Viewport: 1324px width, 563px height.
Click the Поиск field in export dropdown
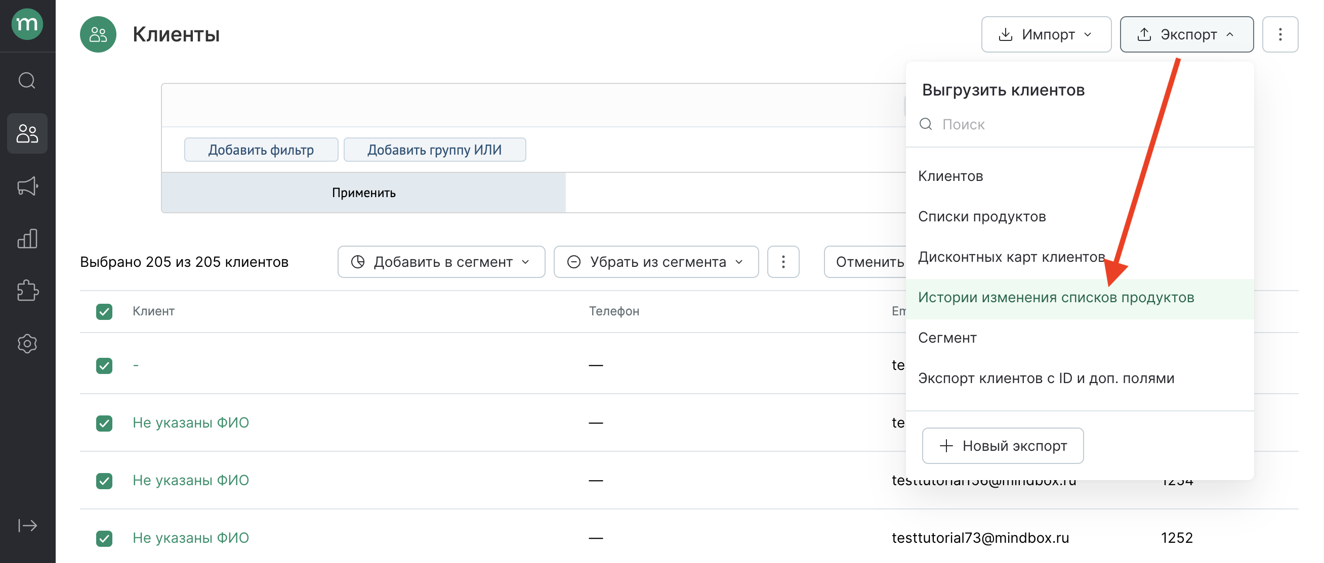[1080, 124]
